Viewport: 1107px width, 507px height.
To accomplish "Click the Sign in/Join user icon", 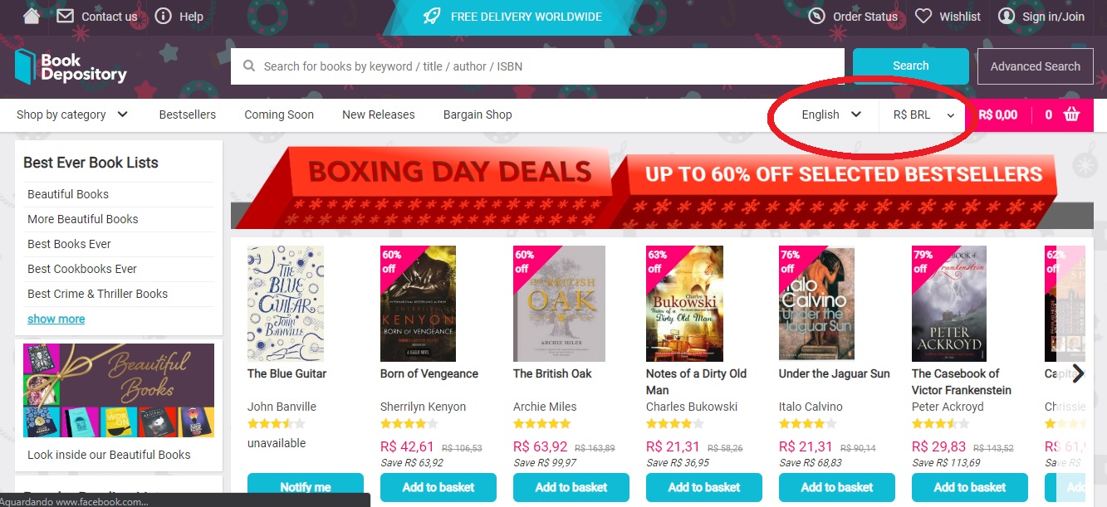I will point(1007,16).
